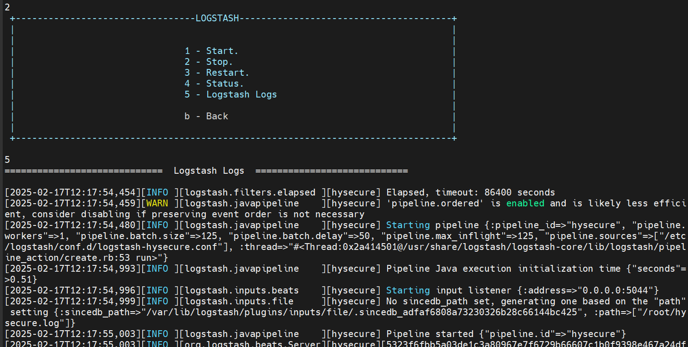Click the 'logstash.inputs.beats' logger name
Screen dimensions: 688x347
pyautogui.click(x=241, y=290)
